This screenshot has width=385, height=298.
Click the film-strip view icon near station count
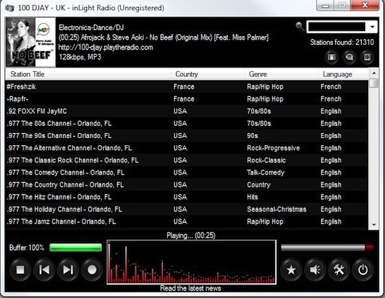332,57
